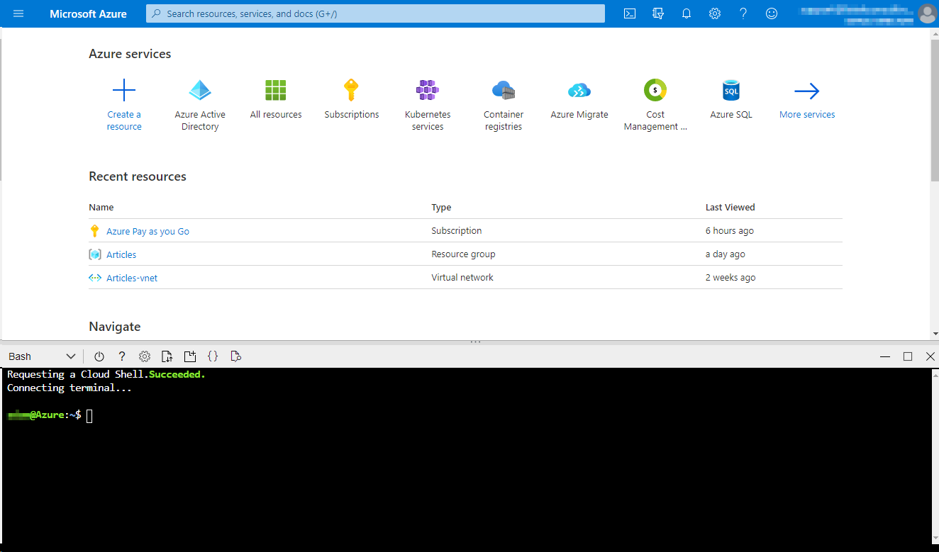Focus the Search resources, services, and docs box
Screen dimensions: 939x552
pyautogui.click(x=375, y=13)
